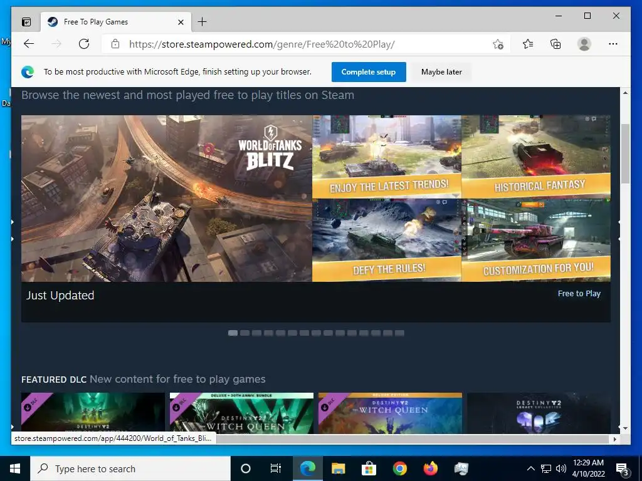
Task: Open File Explorer from the taskbar
Action: pos(338,468)
